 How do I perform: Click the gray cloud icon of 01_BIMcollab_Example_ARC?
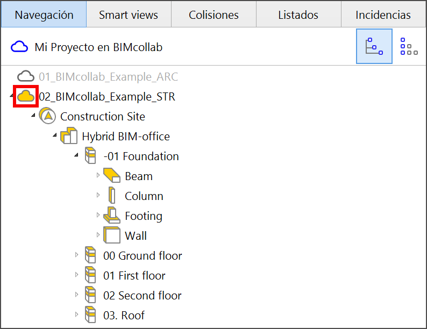[26, 76]
